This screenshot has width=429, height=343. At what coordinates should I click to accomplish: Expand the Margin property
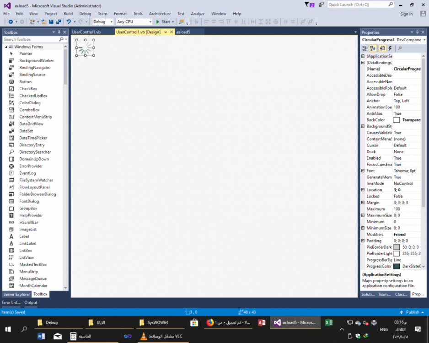point(363,203)
